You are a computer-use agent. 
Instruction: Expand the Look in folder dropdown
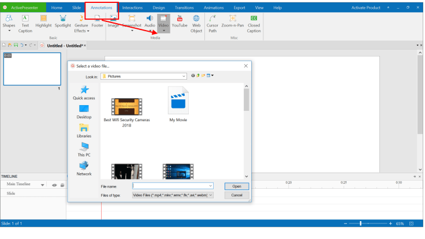click(x=184, y=76)
